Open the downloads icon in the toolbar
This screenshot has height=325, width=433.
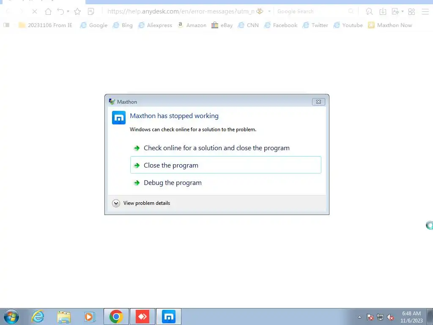click(x=383, y=11)
